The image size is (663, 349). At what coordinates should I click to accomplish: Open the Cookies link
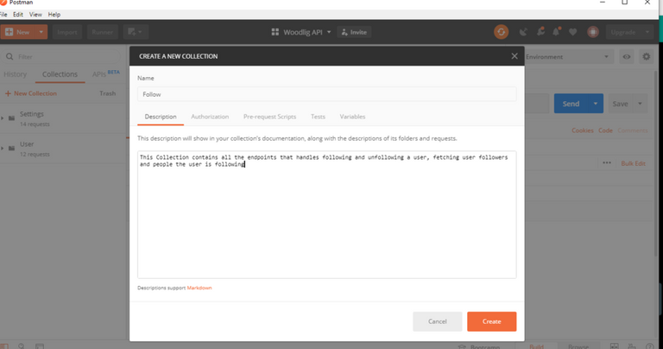pos(582,130)
